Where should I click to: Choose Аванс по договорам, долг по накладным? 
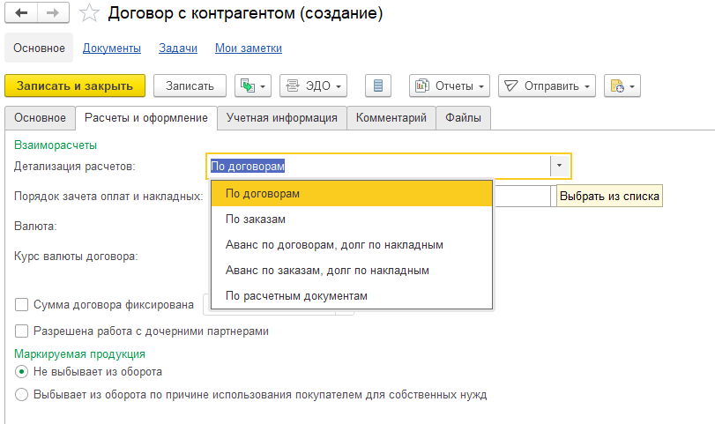click(x=352, y=245)
